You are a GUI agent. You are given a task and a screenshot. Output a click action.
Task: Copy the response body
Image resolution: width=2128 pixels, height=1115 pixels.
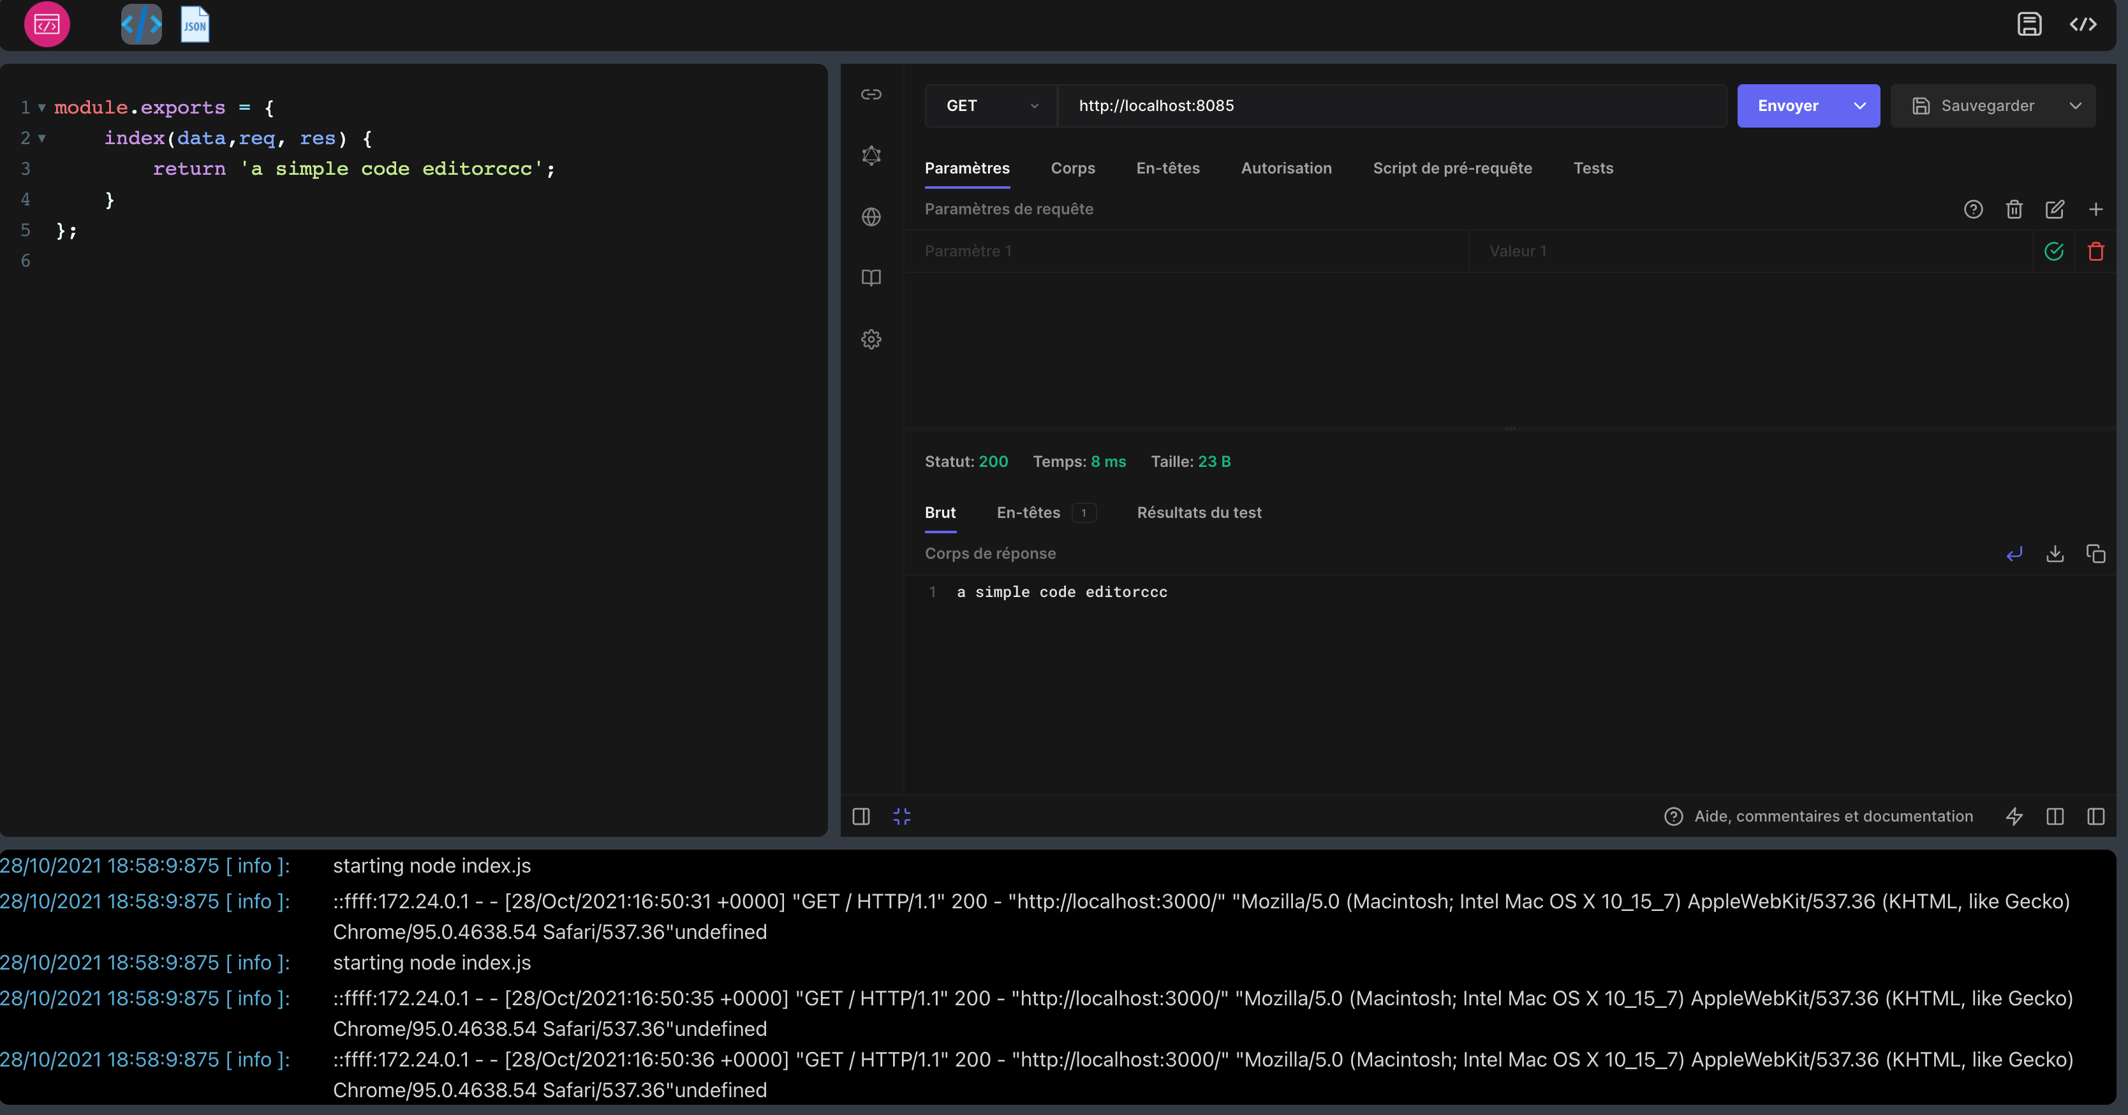click(x=2097, y=554)
